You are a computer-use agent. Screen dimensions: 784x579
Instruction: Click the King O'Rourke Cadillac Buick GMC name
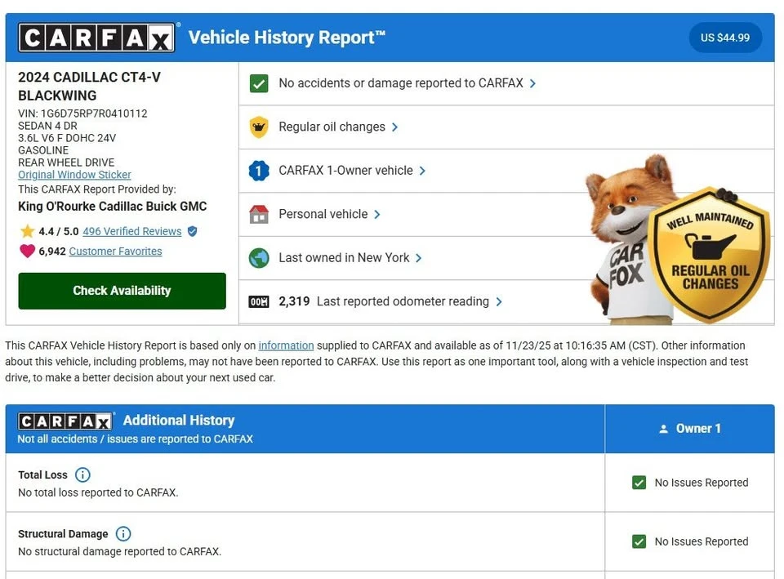[113, 206]
